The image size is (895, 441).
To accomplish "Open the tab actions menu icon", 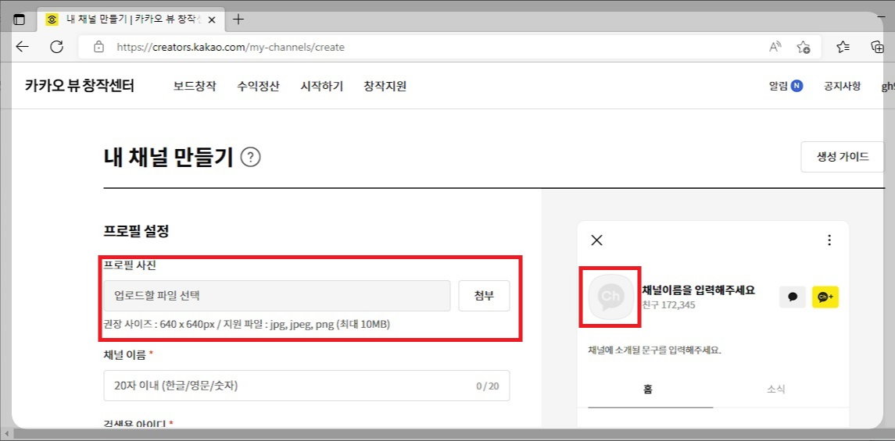I will pyautogui.click(x=19, y=20).
